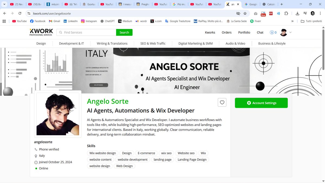Open Chrome profile avatar

point(313,13)
